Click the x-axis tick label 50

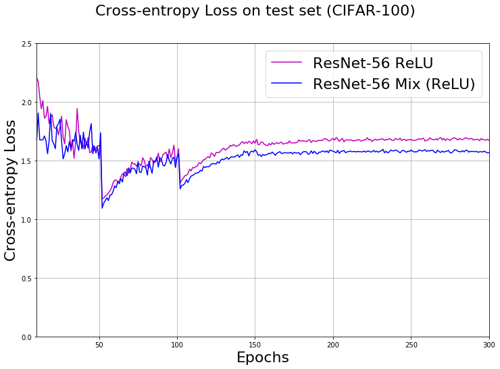point(99,345)
